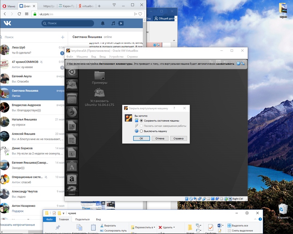
Task: Open VK notifications bell icon
Action: point(103,23)
